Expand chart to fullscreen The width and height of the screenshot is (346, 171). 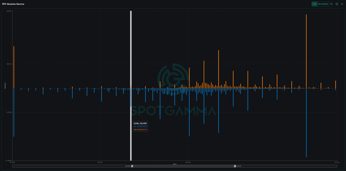342,4
